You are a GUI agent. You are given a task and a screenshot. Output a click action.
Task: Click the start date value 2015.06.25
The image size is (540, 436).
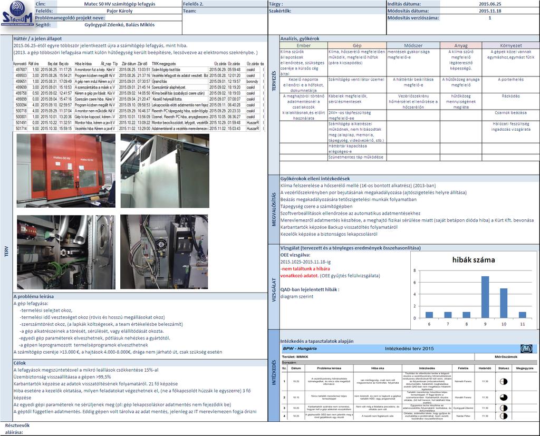490,4
